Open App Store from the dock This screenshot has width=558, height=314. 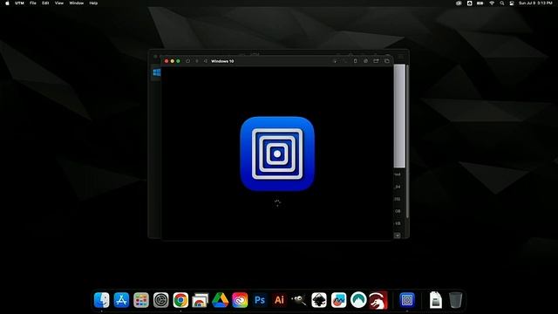coord(121,300)
